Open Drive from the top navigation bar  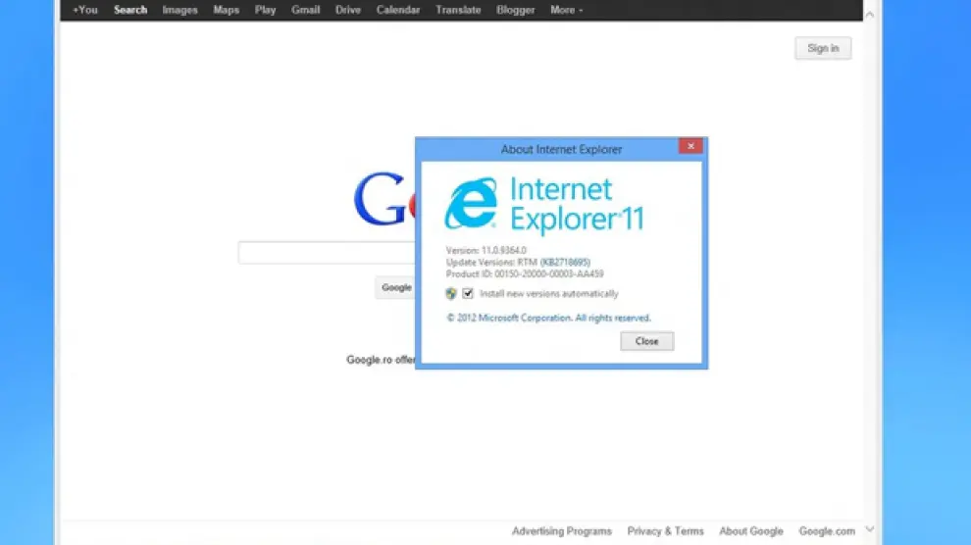point(348,10)
